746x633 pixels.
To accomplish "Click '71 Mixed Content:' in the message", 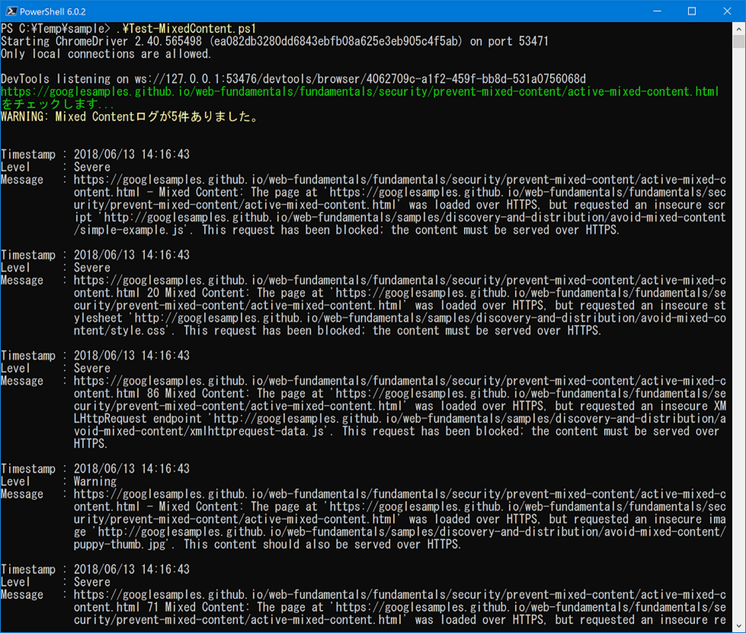I will tap(198, 607).
